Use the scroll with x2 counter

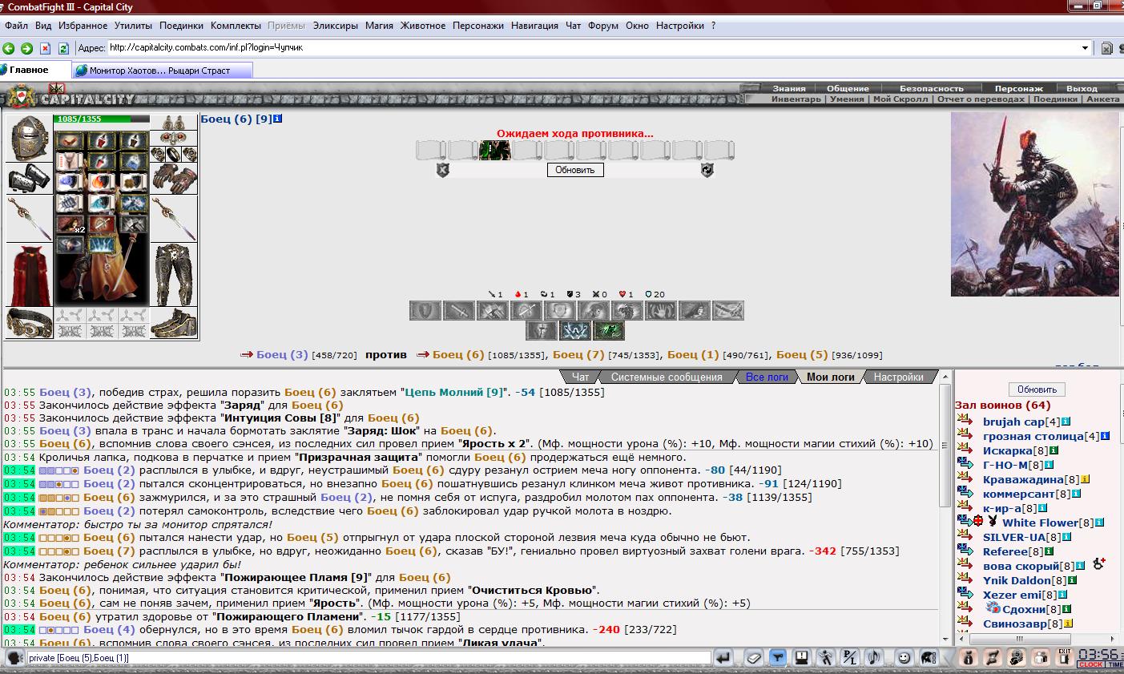[71, 224]
